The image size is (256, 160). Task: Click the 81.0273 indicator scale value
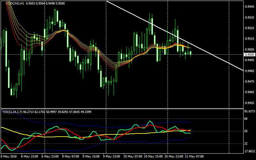[249, 111]
